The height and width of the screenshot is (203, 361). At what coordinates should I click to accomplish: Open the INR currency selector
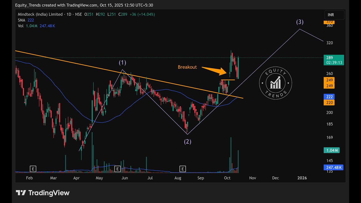(334, 15)
